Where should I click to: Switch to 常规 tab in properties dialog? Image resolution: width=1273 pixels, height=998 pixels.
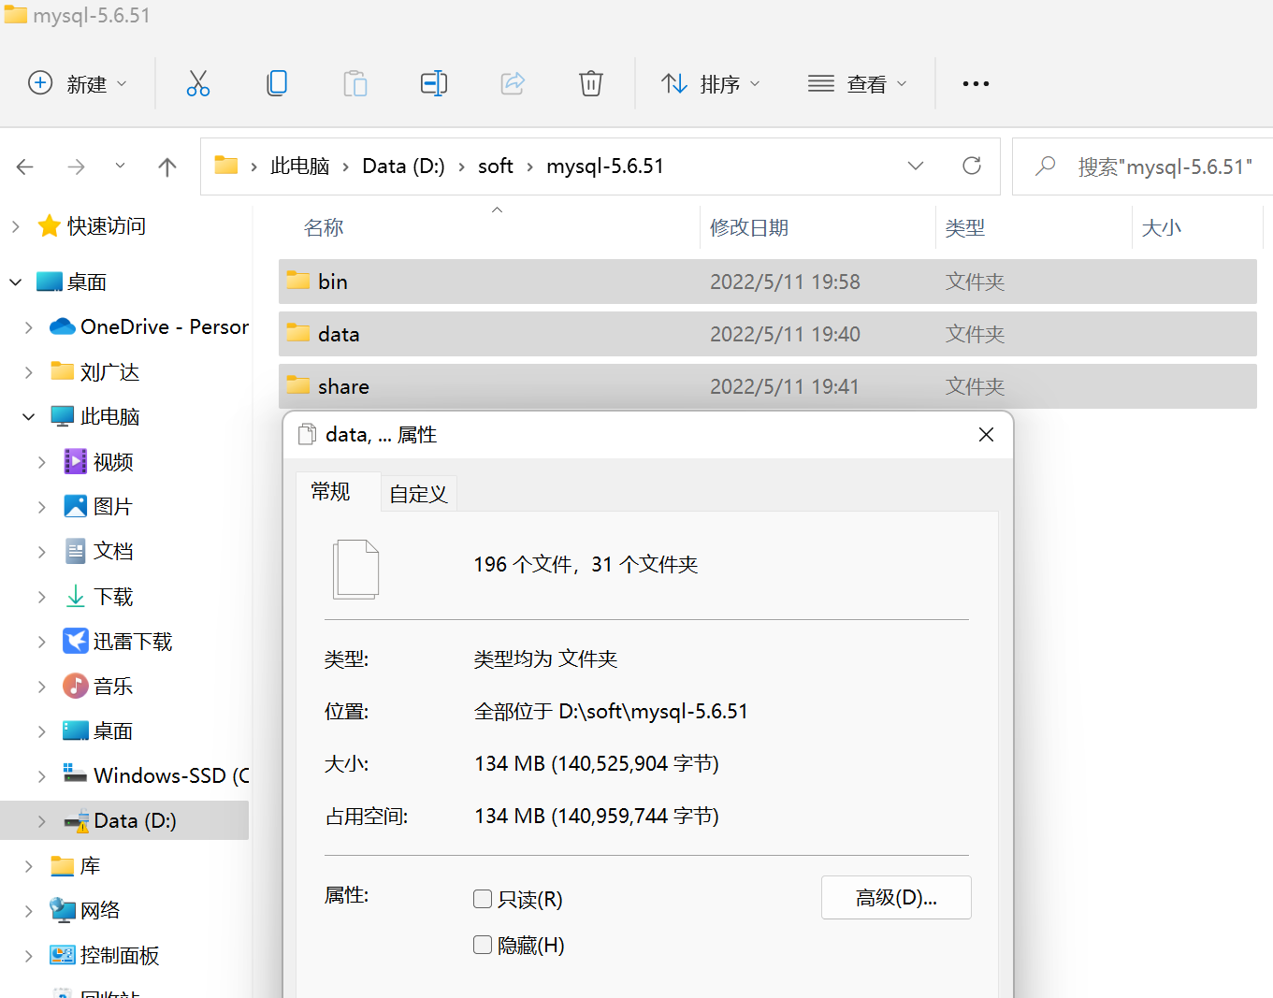330,492
